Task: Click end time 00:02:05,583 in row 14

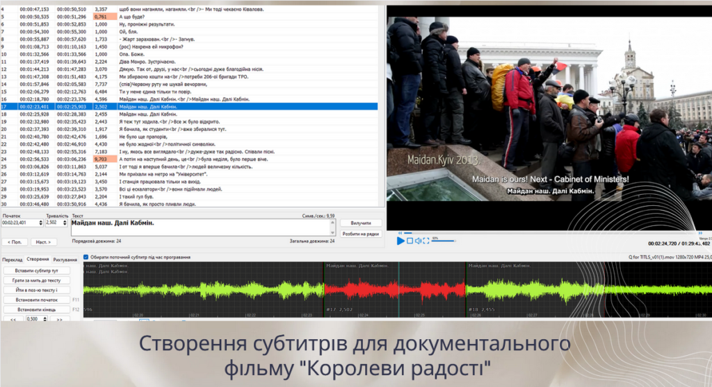Action: pos(72,85)
